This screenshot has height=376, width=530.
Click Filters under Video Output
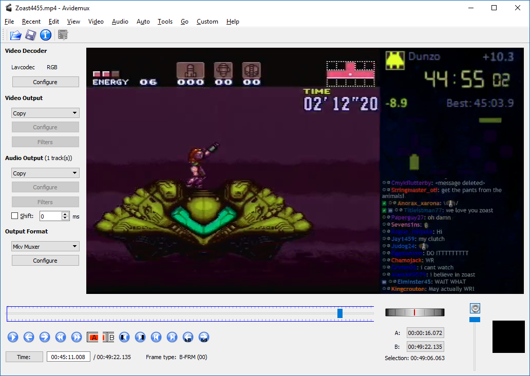click(x=45, y=142)
